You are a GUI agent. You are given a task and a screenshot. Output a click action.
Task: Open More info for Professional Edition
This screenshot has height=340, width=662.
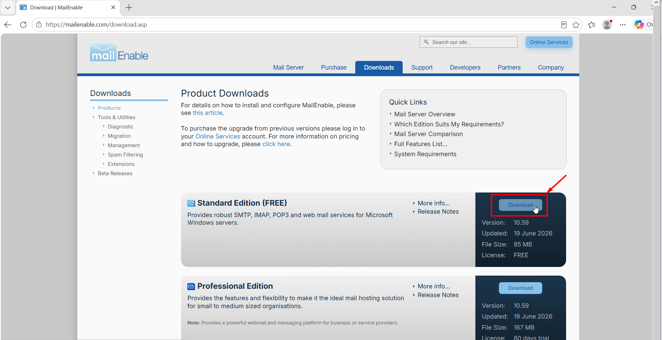(434, 286)
